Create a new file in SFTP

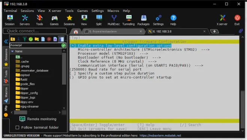43,39
